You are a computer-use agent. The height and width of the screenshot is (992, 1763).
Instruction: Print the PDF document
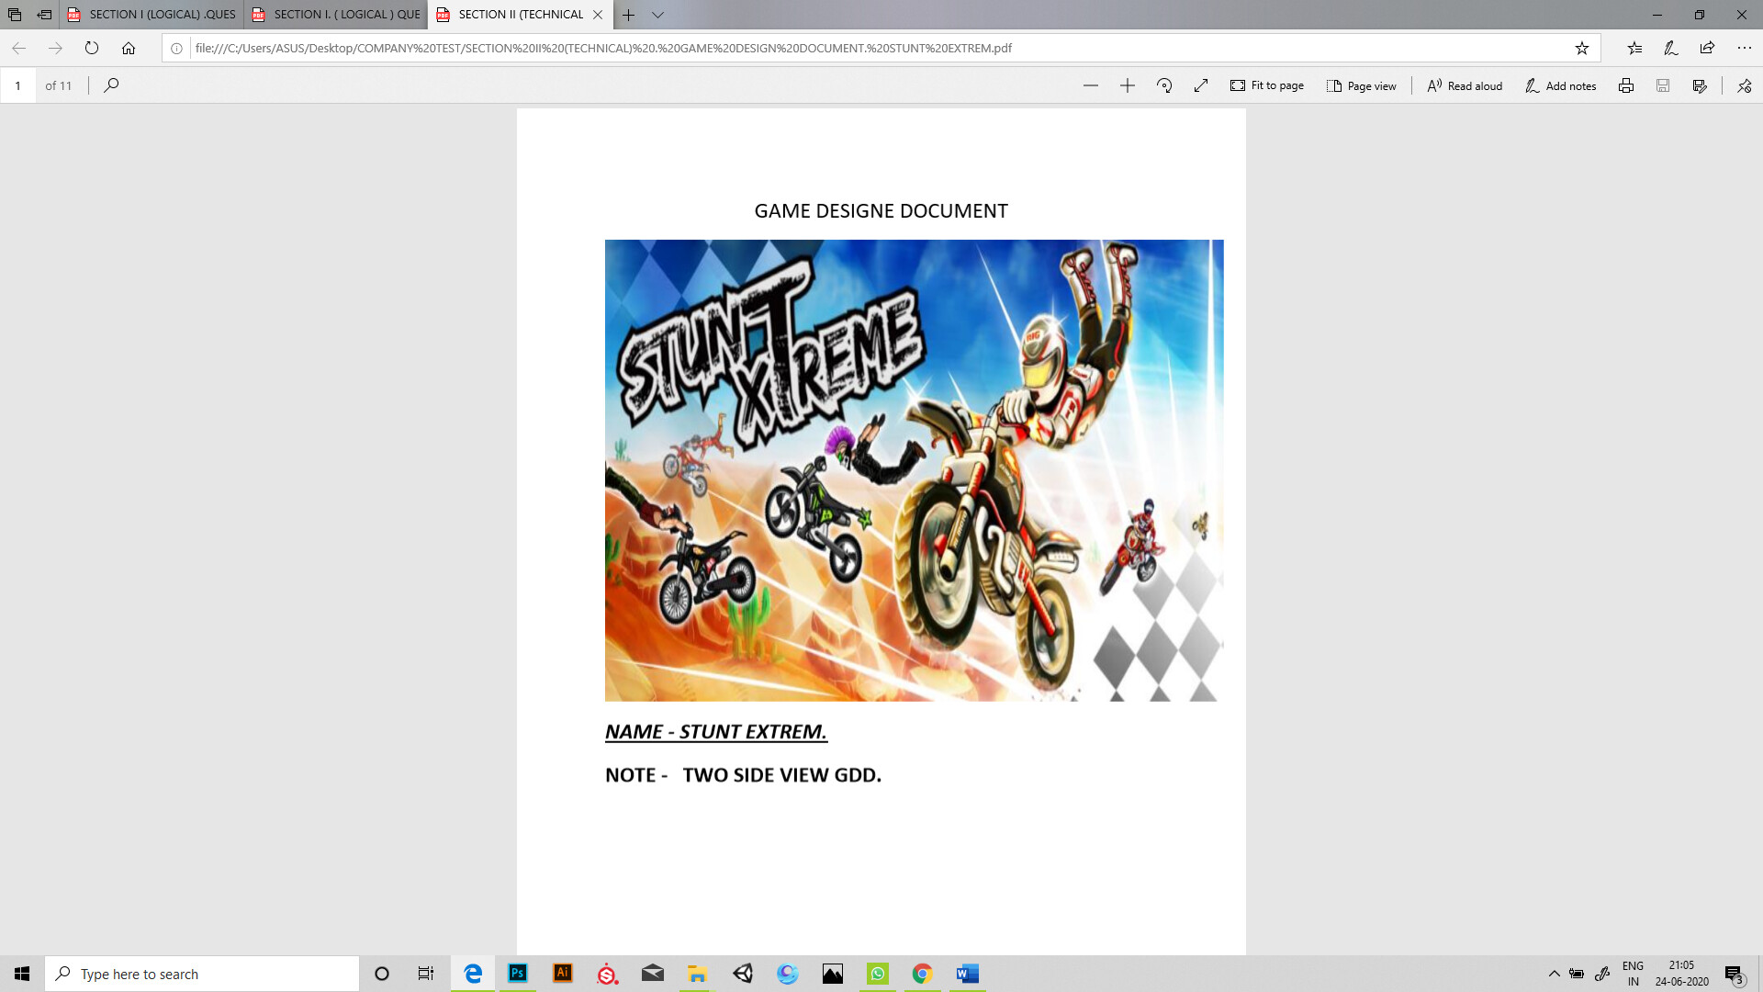click(x=1626, y=85)
